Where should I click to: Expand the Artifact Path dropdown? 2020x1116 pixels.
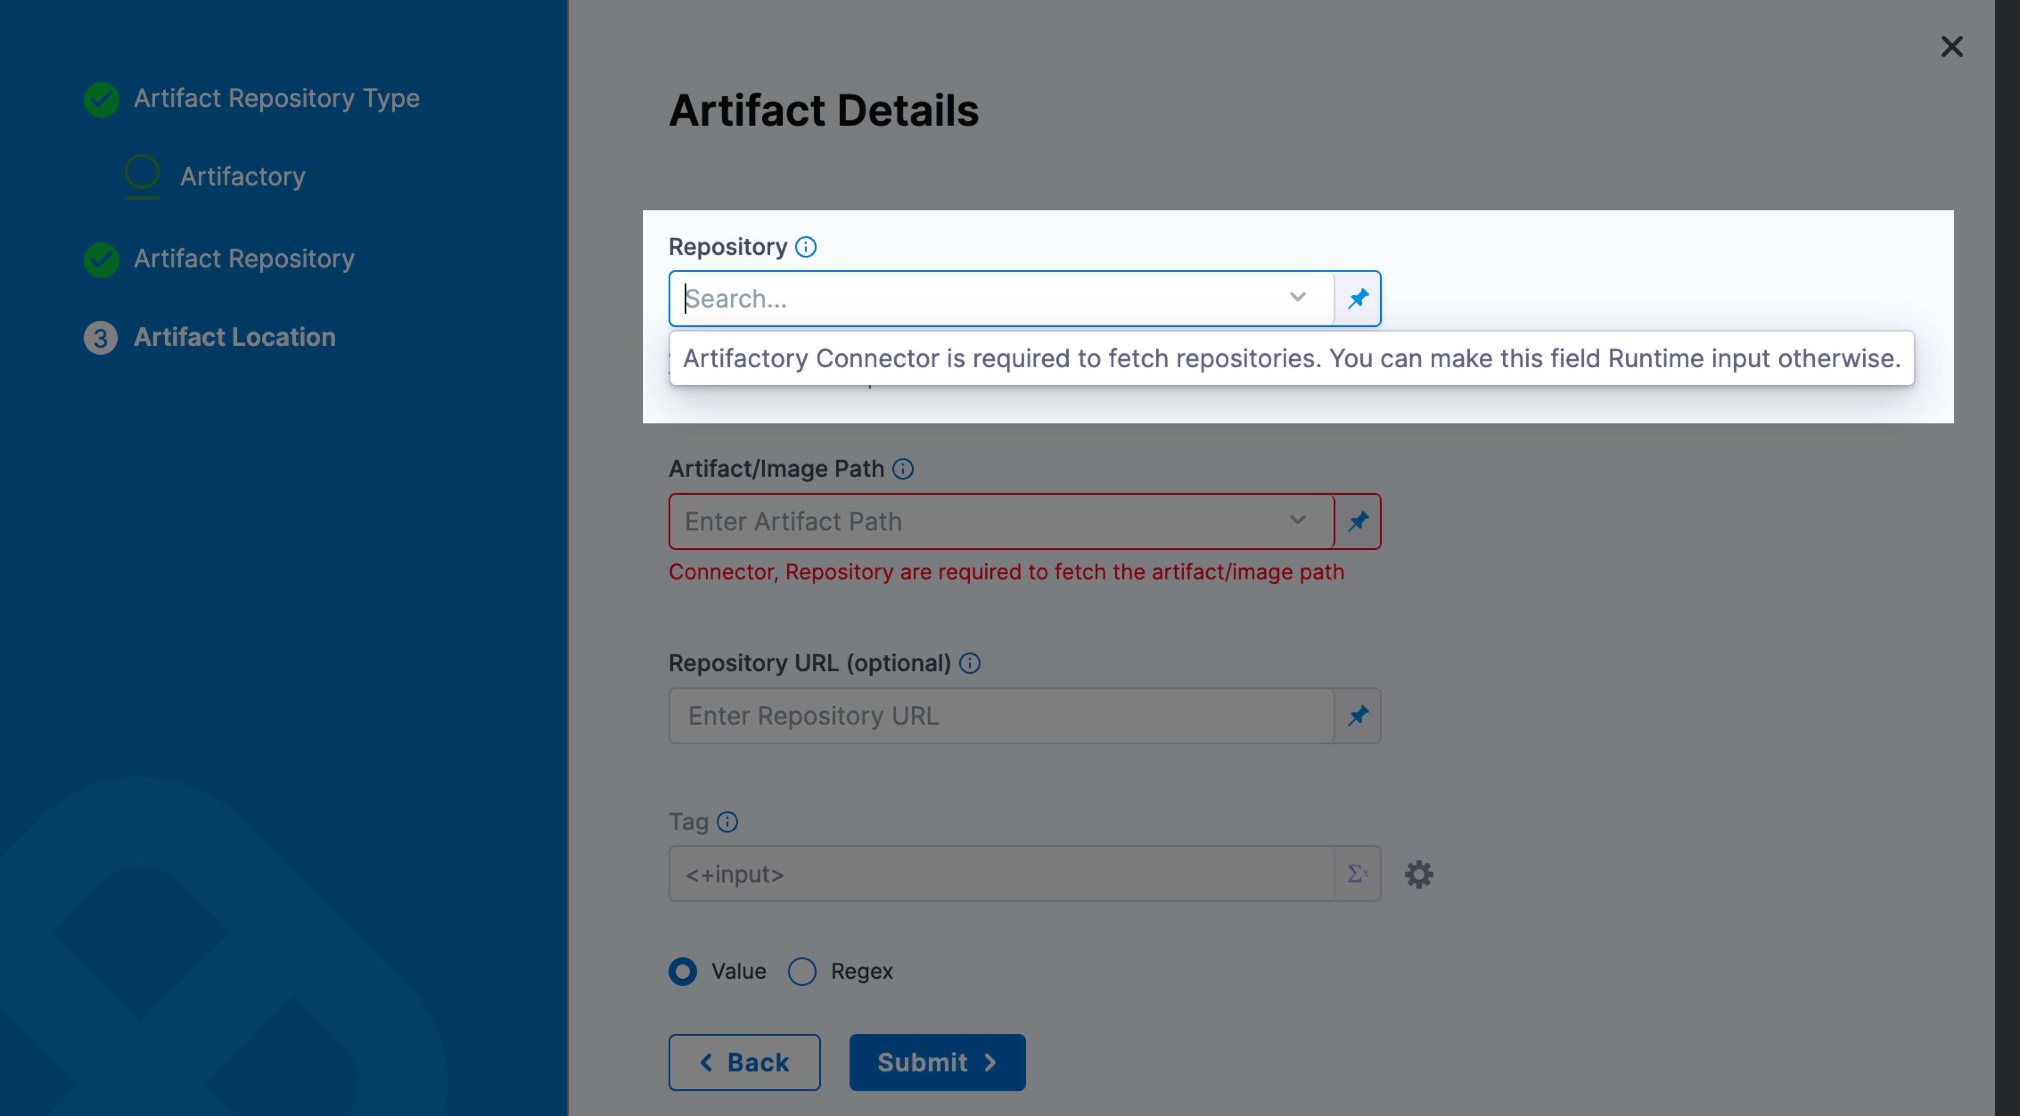1298,521
